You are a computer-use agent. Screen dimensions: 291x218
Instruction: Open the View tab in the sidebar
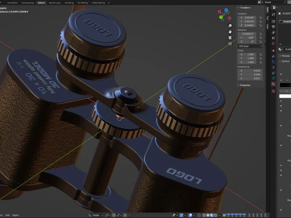coord(267,26)
